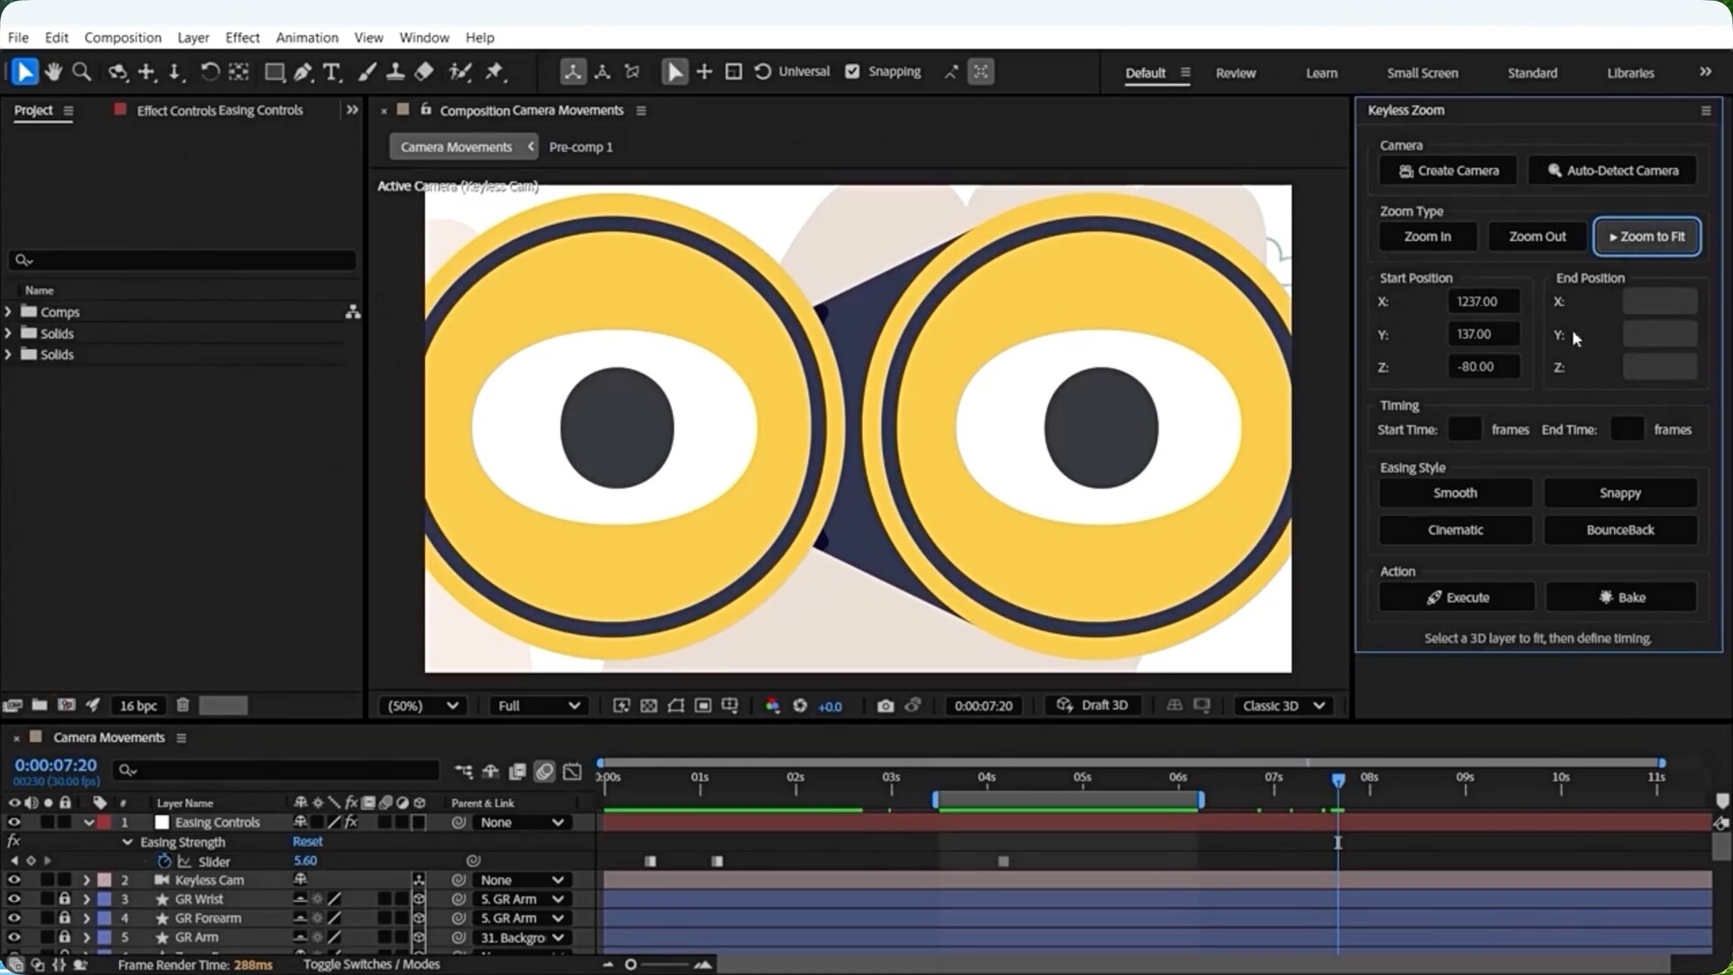Take a snapshot with the camera icon

(885, 706)
